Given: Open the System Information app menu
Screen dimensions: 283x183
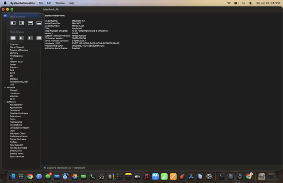Looking at the screenshot, I should click(x=23, y=3).
